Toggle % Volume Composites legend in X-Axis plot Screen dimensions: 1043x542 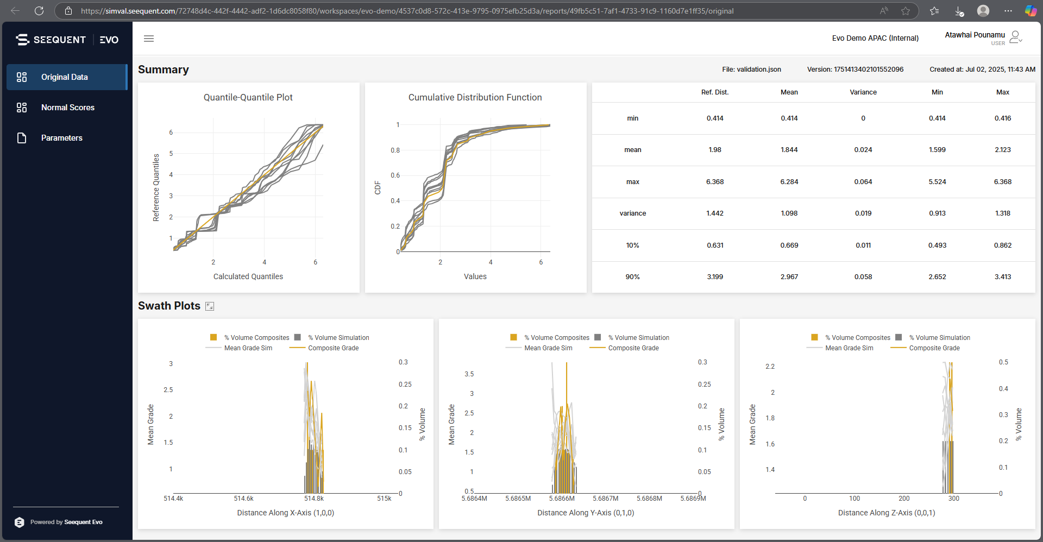[x=250, y=338]
